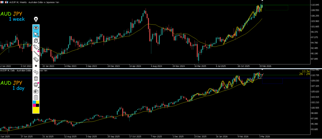Click the camera screenshot icon

(36, 91)
